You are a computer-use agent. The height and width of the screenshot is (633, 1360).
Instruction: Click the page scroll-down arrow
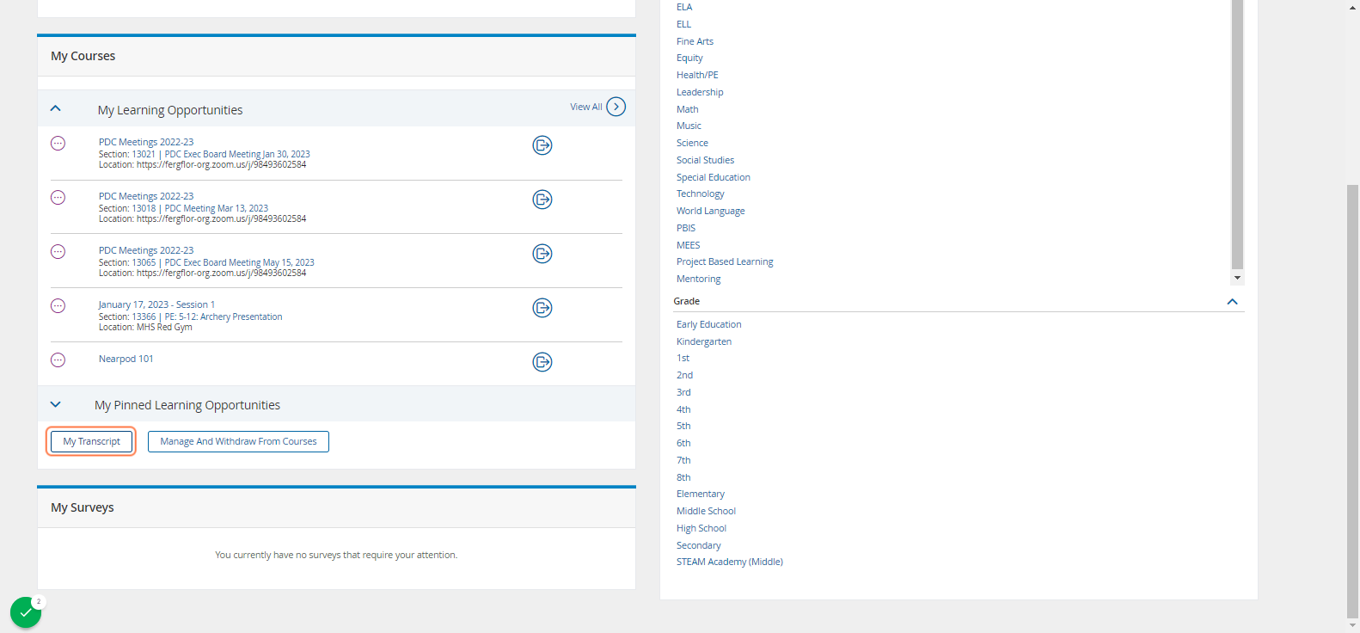[x=1353, y=625]
